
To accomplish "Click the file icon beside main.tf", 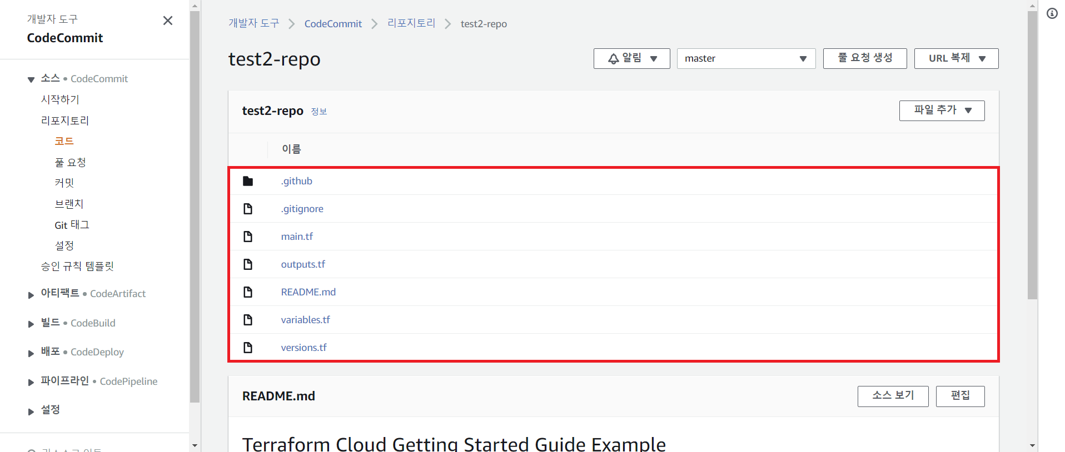I will [x=248, y=237].
